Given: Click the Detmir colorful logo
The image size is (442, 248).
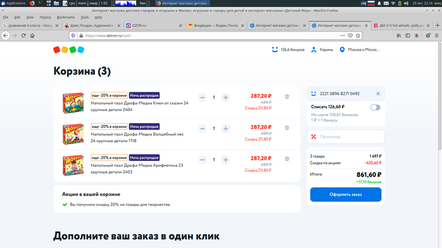Looking at the screenshot, I should pyautogui.click(x=69, y=50).
